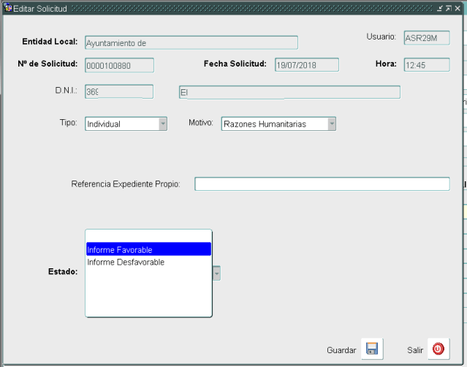The height and width of the screenshot is (367, 467).
Task: Click the Editar Solicitud window title icon
Action: click(8, 7)
